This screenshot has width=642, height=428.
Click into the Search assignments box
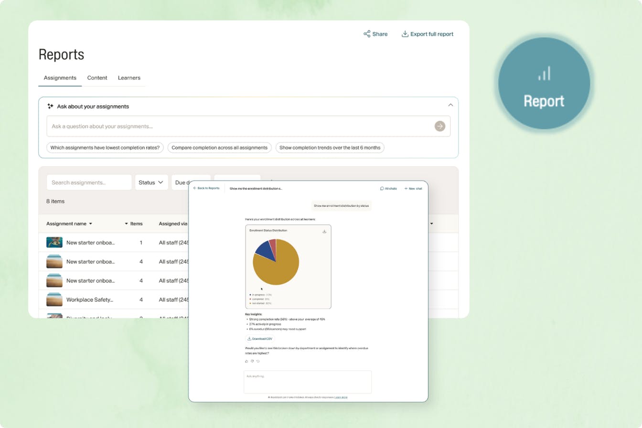pos(89,182)
